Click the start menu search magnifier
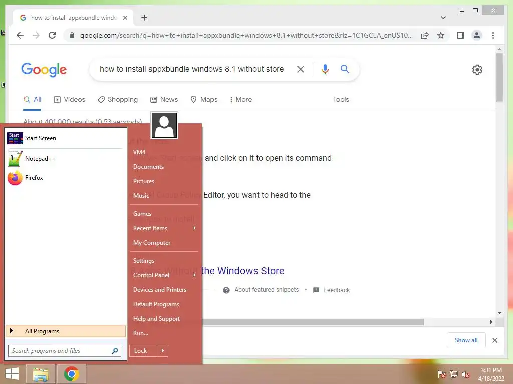 pyautogui.click(x=115, y=351)
